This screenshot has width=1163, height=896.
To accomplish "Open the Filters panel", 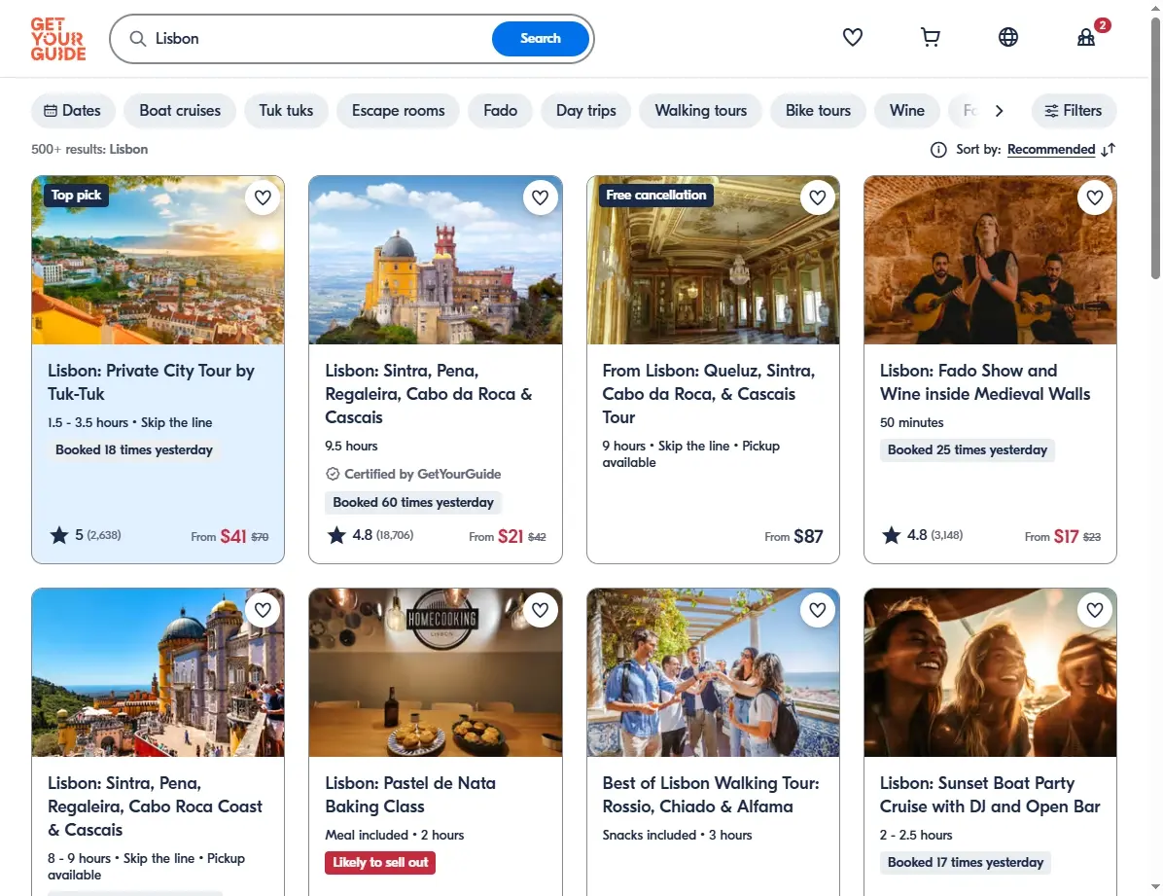I will [x=1074, y=111].
